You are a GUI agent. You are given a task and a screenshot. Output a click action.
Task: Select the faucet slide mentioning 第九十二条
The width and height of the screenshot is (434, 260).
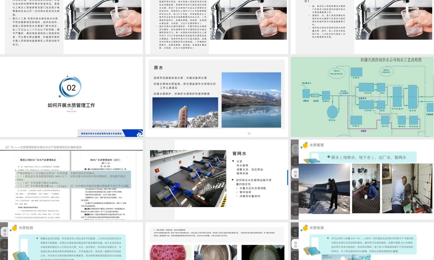[x=72, y=27]
